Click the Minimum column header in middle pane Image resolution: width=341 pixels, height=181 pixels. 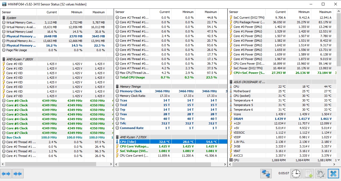[183, 12]
